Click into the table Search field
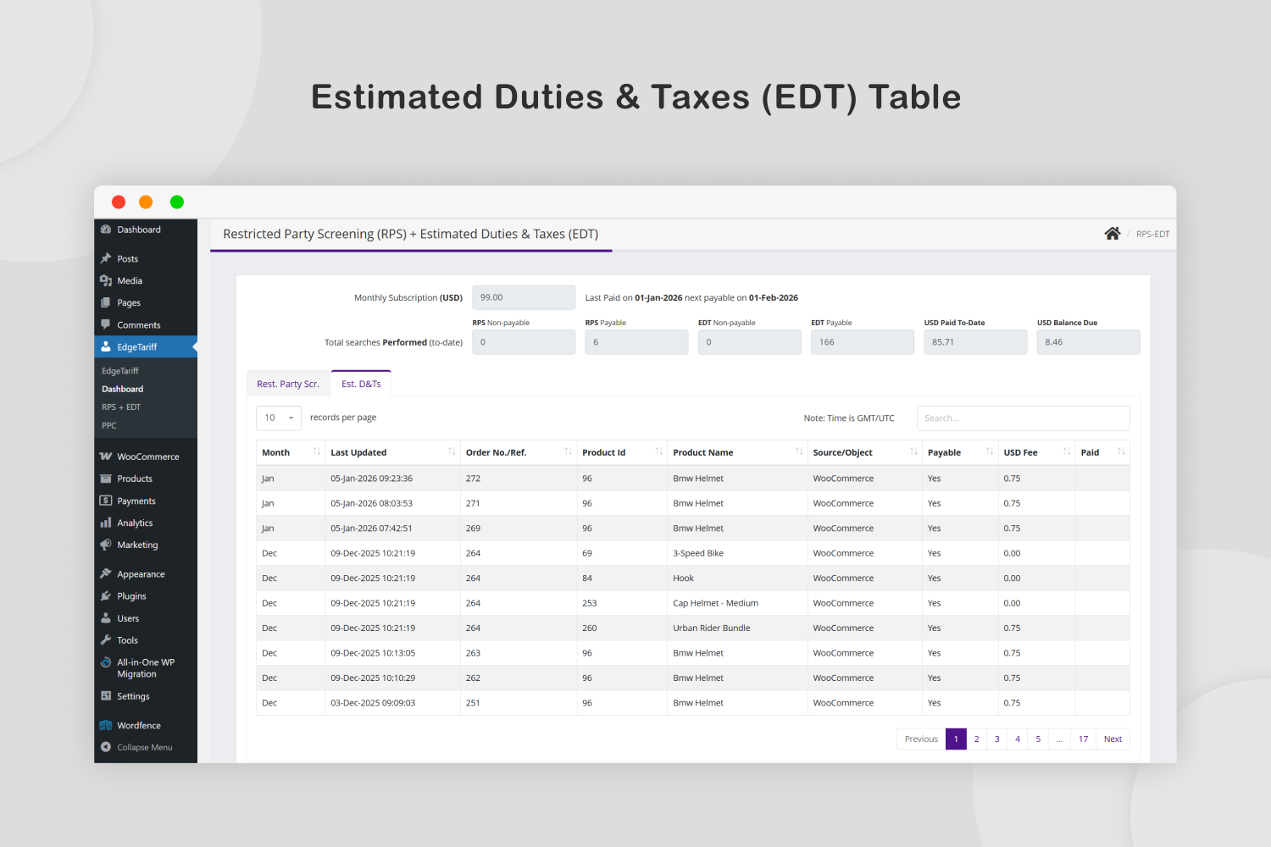The image size is (1271, 847). tap(1023, 418)
